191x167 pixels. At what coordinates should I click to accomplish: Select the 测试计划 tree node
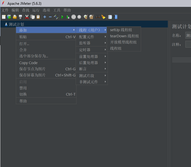[x=16, y=25]
